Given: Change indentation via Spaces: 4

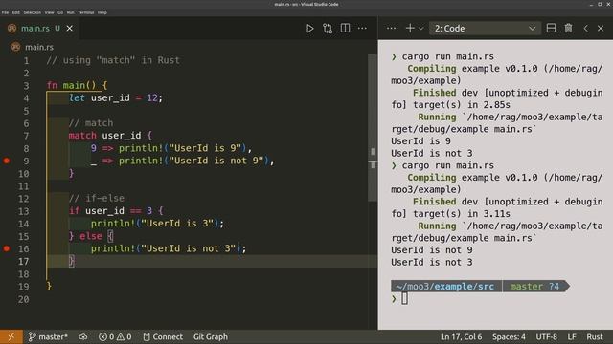Looking at the screenshot, I should [x=509, y=336].
